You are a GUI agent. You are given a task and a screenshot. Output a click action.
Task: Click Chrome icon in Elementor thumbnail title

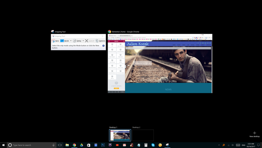(109, 31)
